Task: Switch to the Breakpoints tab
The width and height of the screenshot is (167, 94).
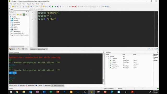Action: pyautogui.click(x=30, y=85)
